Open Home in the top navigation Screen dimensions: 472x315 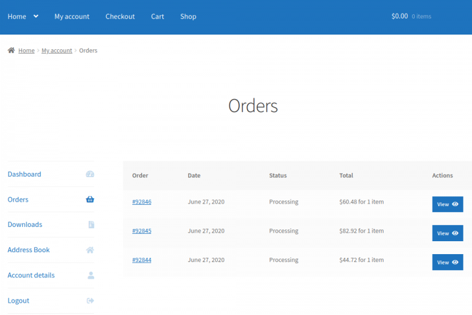click(17, 17)
